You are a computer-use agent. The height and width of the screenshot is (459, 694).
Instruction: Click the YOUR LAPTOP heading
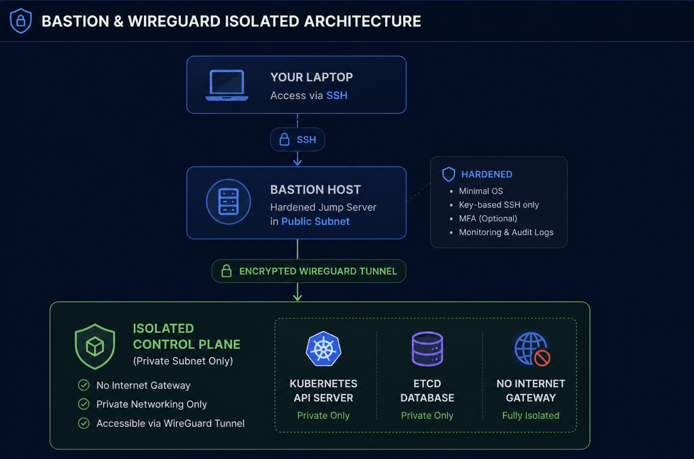point(312,77)
